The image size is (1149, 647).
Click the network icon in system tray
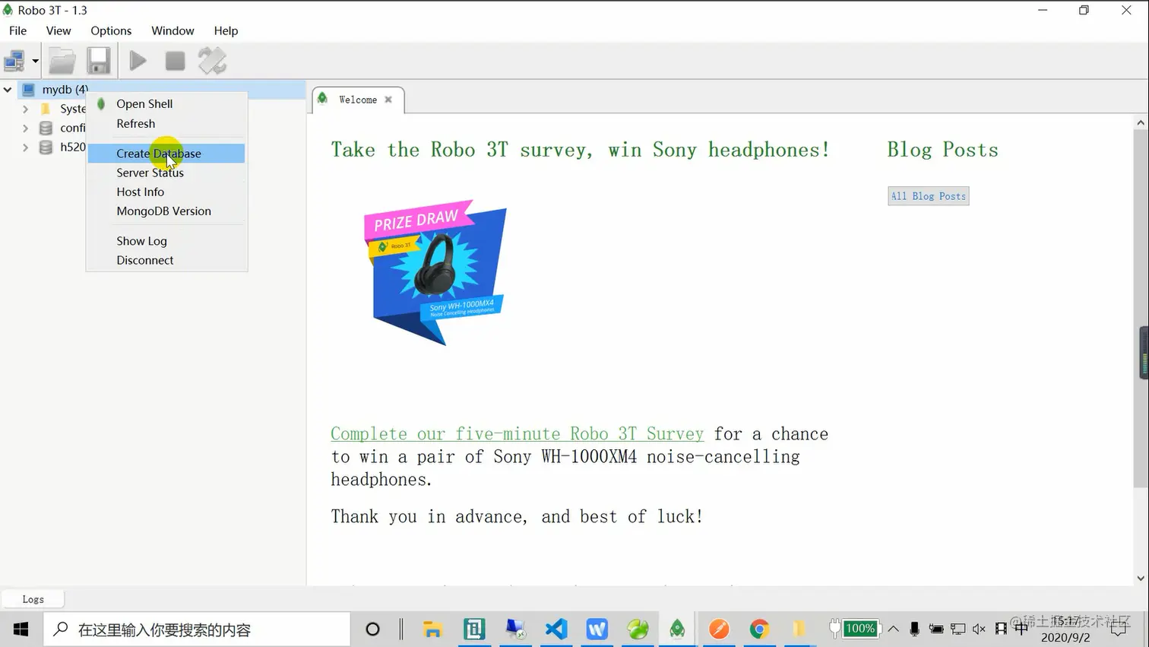[957, 629]
